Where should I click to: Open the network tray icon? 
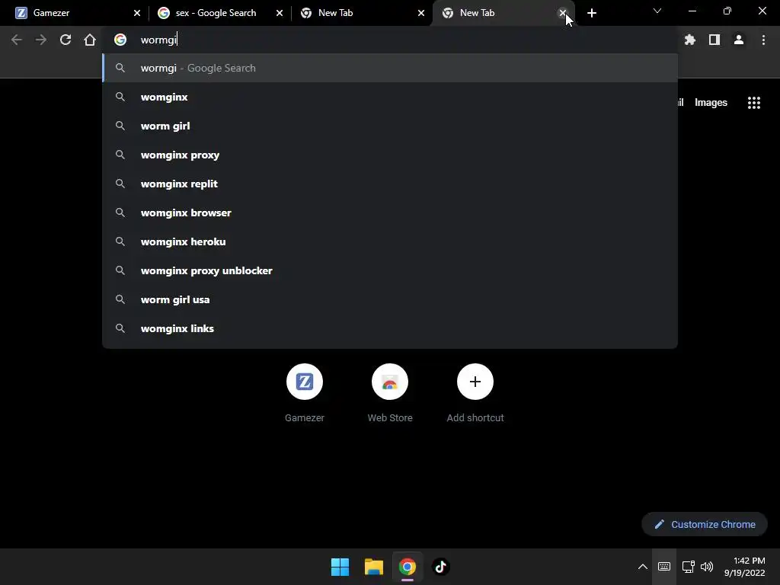tap(689, 567)
